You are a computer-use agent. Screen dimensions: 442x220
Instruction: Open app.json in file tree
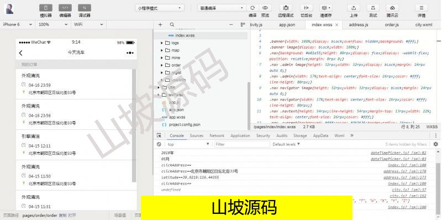176,109
